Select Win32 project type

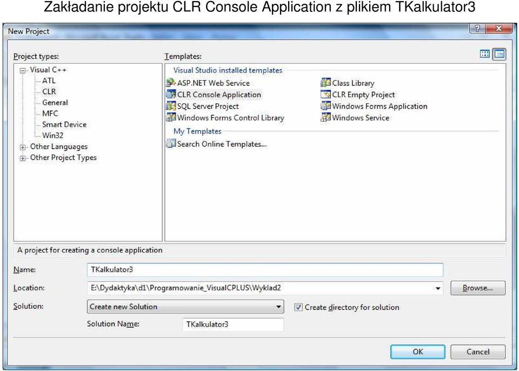pyautogui.click(x=52, y=135)
